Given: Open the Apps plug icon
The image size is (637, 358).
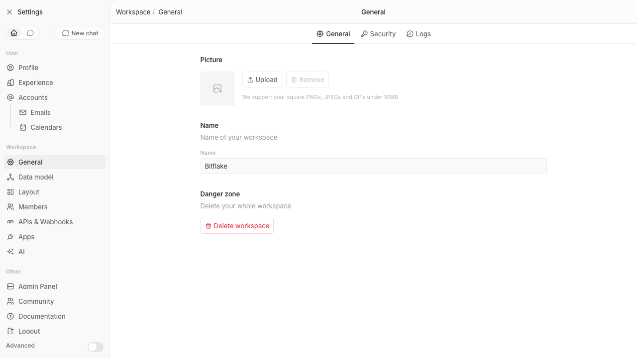Looking at the screenshot, I should tap(10, 237).
